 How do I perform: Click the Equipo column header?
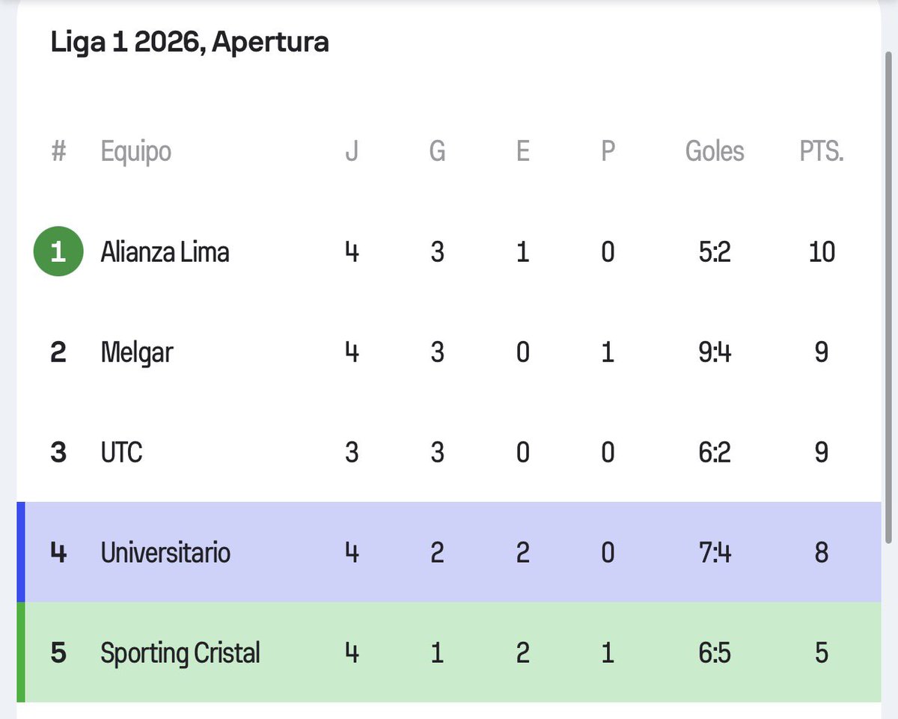tap(136, 152)
